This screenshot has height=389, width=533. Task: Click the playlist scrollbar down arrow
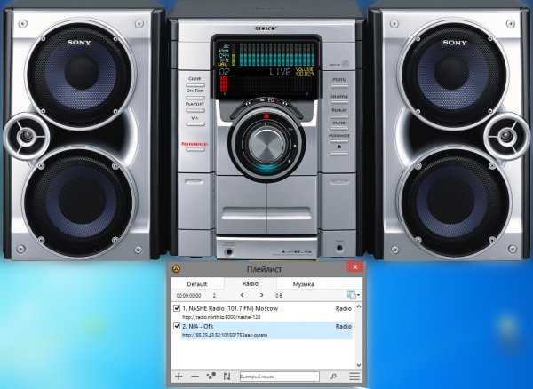[x=359, y=365]
